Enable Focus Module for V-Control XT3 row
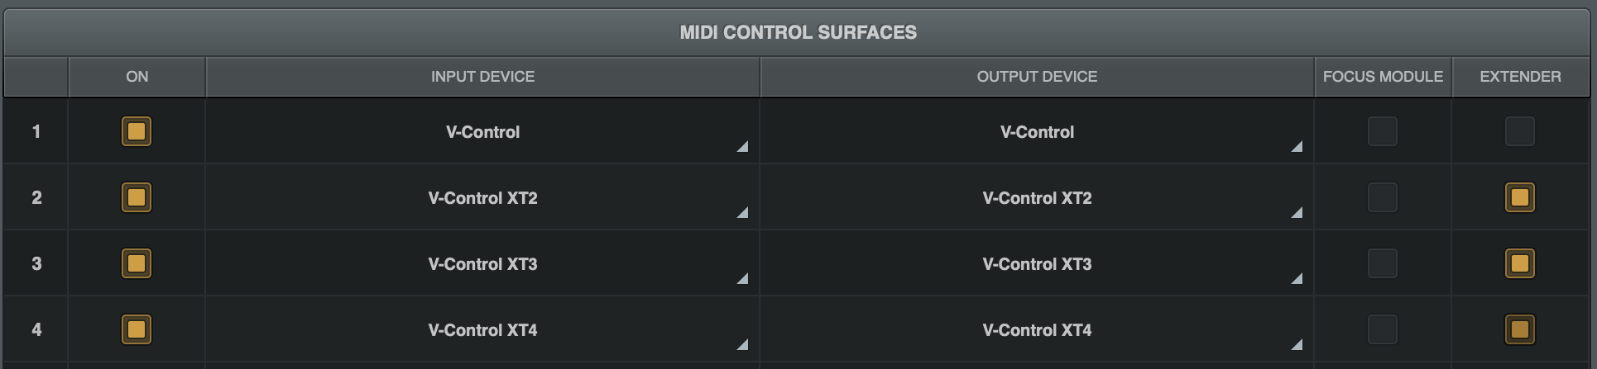Screen dimensions: 1597x369 pyautogui.click(x=1382, y=263)
